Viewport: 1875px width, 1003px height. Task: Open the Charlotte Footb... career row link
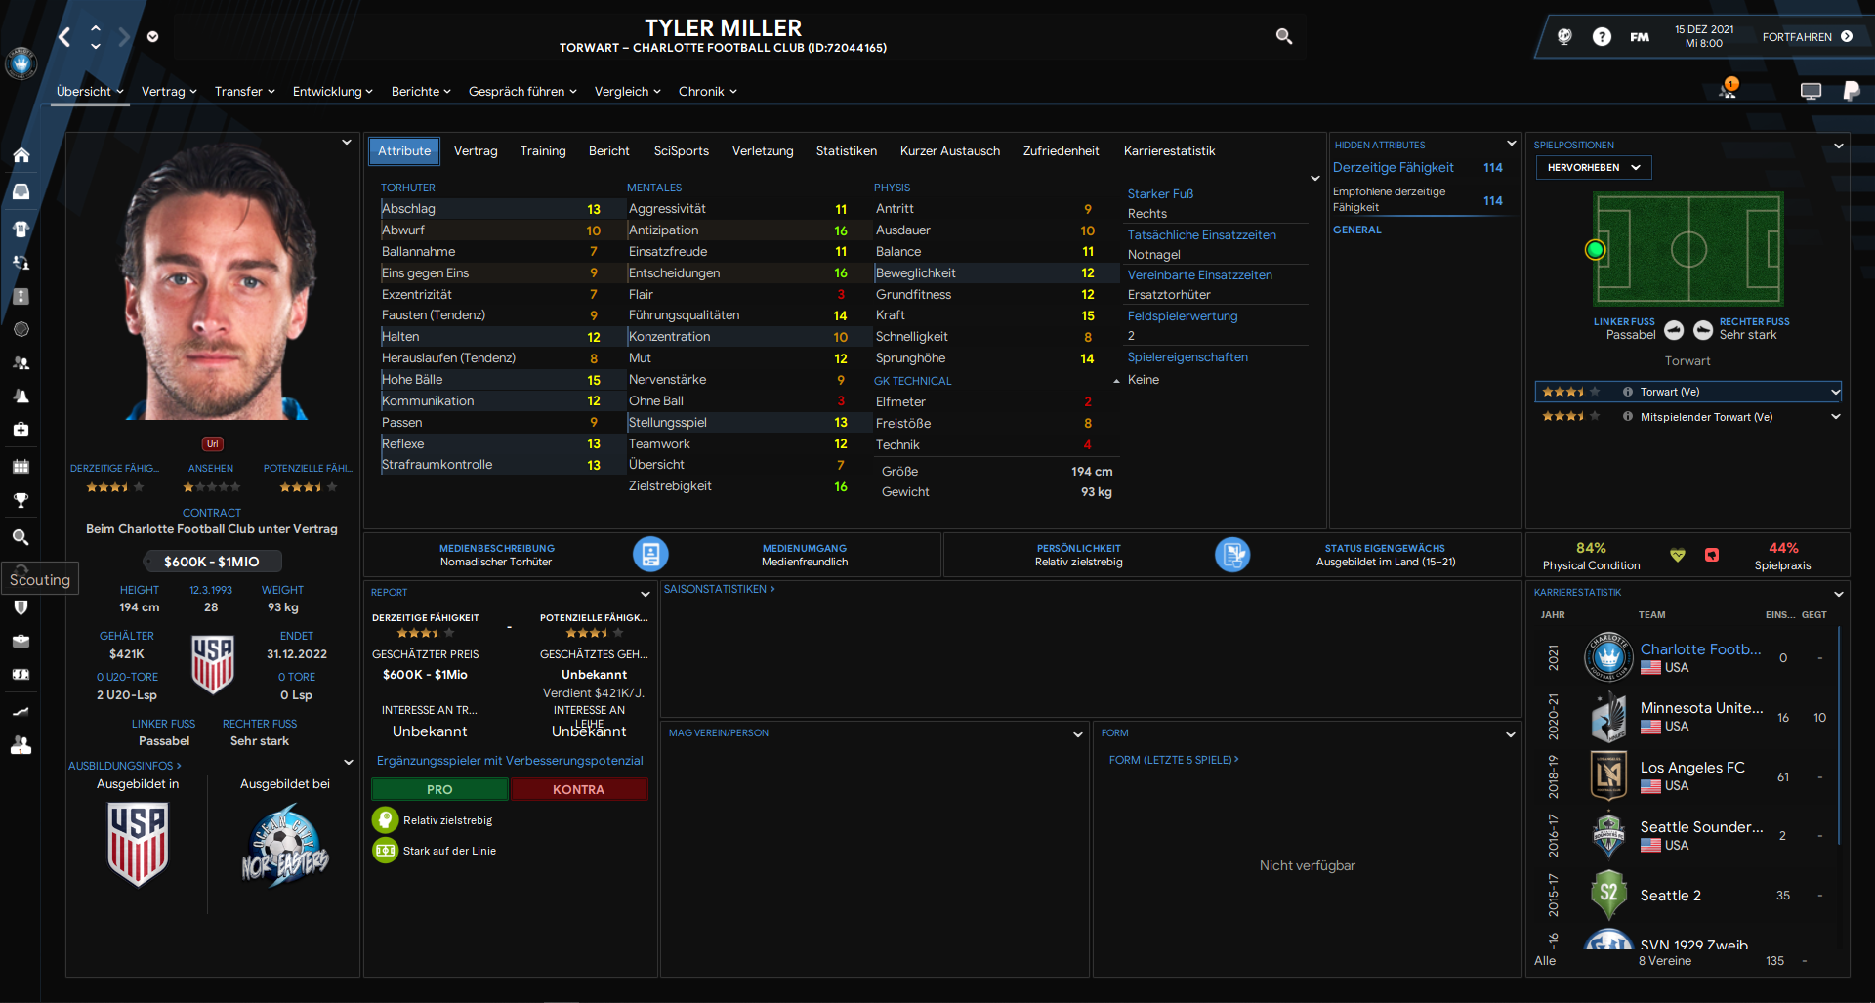point(1700,649)
